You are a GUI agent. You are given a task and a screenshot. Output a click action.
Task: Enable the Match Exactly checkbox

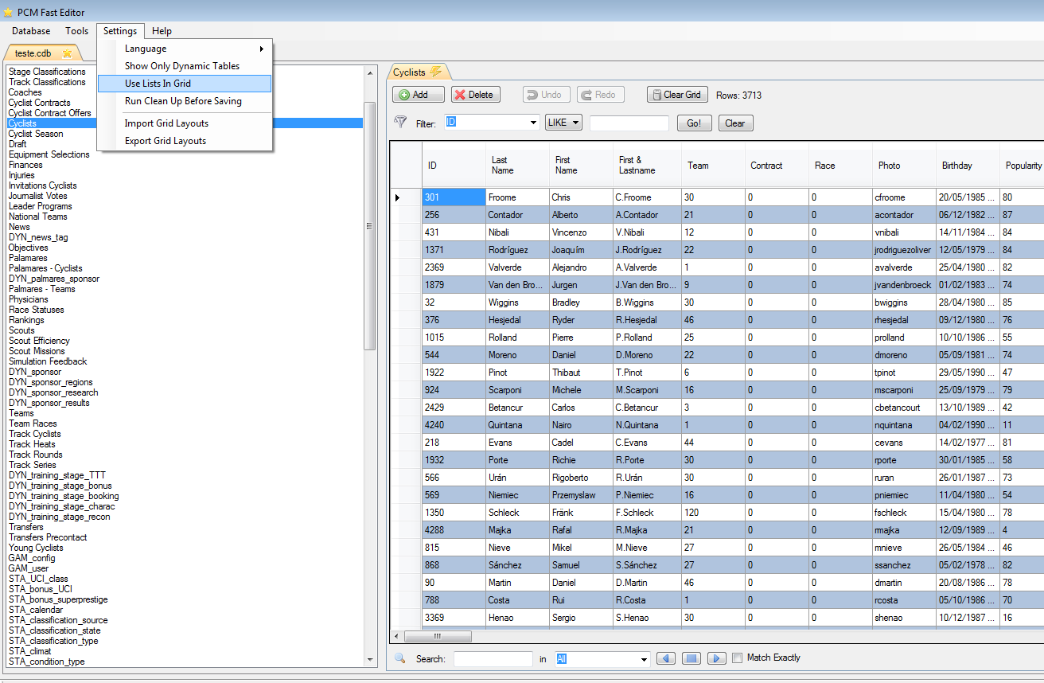tap(737, 658)
